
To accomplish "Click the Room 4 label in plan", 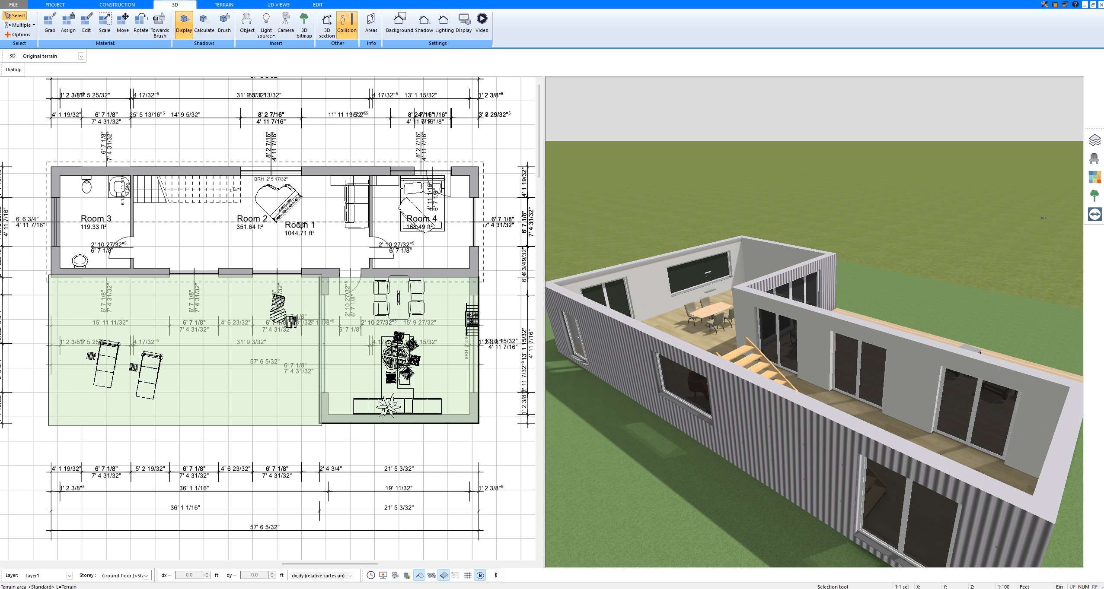I will click(x=421, y=218).
